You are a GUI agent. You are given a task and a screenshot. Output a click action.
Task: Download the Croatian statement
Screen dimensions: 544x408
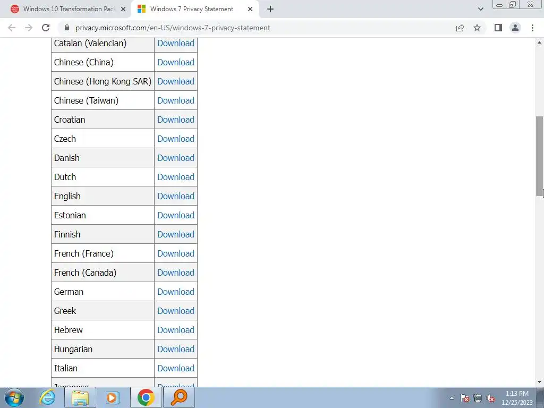click(175, 120)
